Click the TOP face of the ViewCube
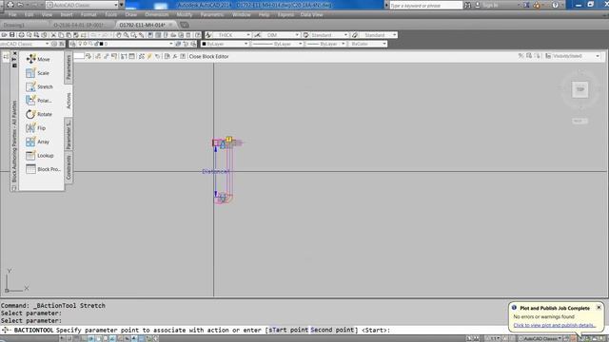 pyautogui.click(x=580, y=89)
